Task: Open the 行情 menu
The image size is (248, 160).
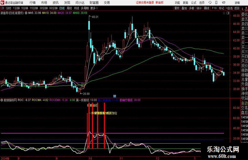Action: (x=33, y=3)
